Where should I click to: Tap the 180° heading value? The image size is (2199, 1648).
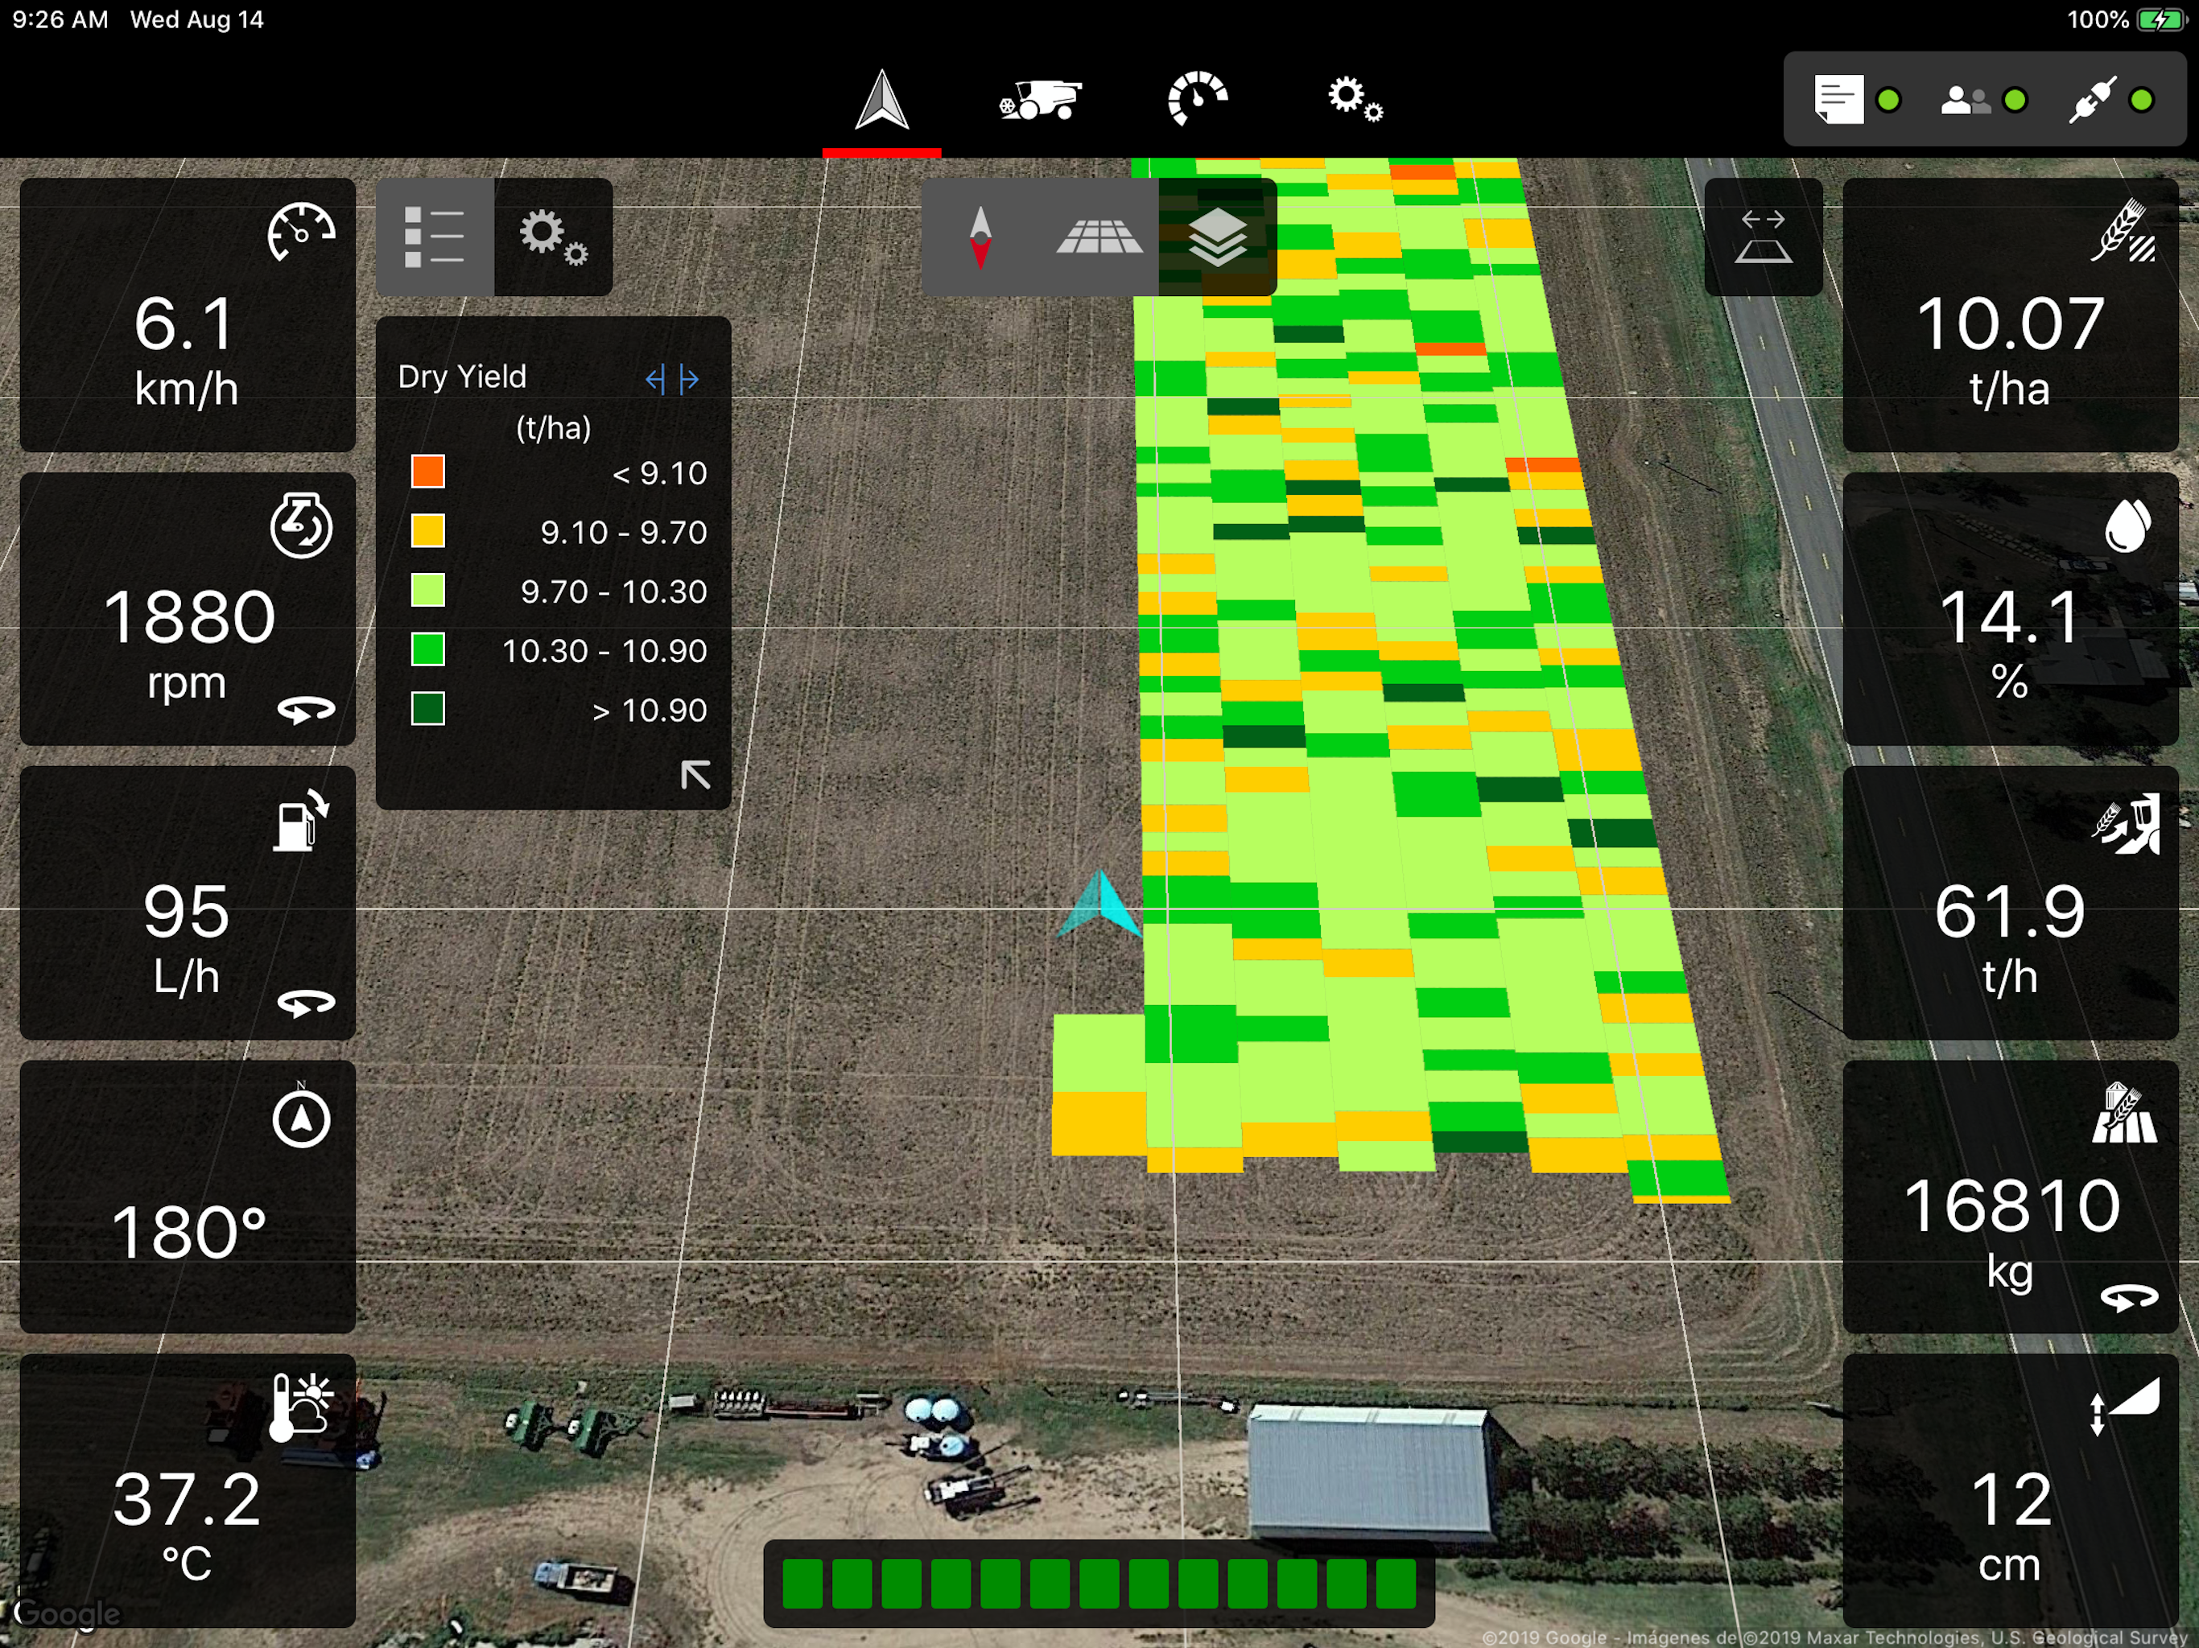(x=188, y=1233)
